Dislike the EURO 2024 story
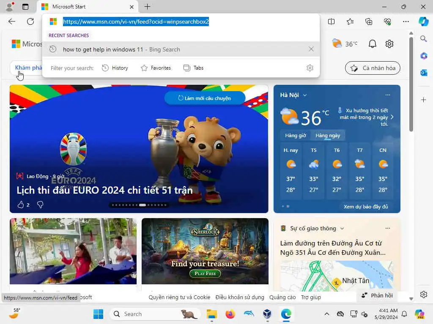The image size is (433, 324). pyautogui.click(x=40, y=205)
